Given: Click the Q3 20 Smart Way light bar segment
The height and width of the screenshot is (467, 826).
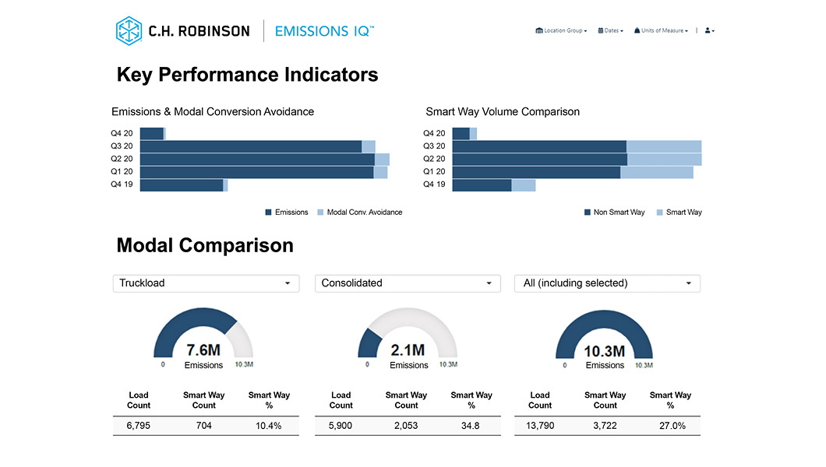Looking at the screenshot, I should (x=664, y=146).
